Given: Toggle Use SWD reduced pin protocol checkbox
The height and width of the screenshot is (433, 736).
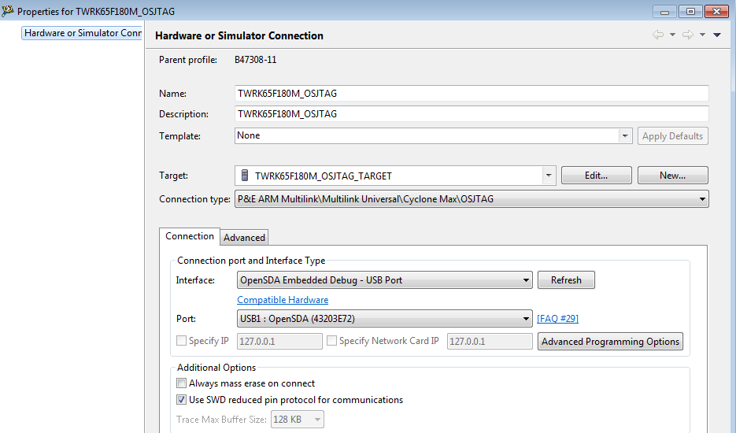Looking at the screenshot, I should point(182,400).
